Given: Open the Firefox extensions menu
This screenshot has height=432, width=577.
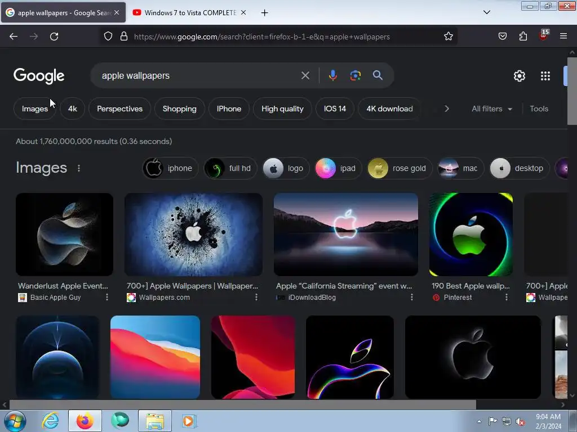Looking at the screenshot, I should [523, 37].
